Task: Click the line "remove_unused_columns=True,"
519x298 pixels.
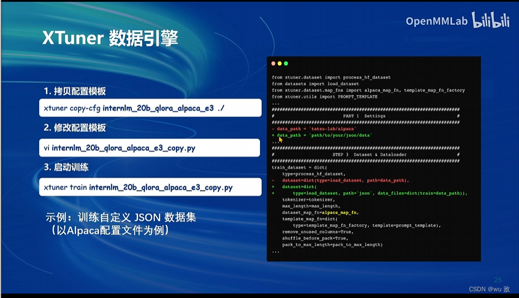Action: pyautogui.click(x=318, y=232)
